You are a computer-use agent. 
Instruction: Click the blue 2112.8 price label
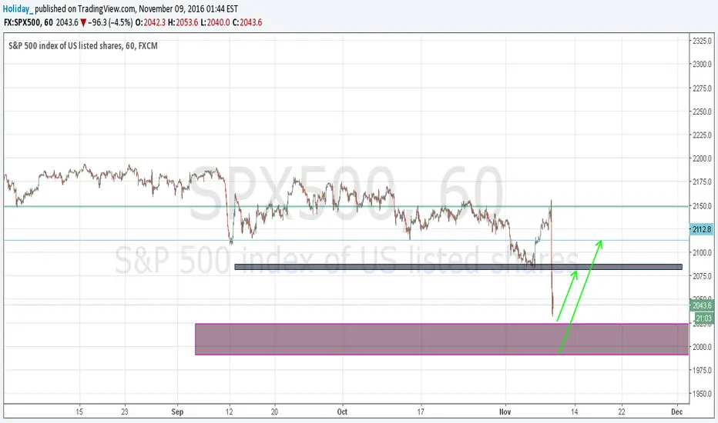coord(701,229)
